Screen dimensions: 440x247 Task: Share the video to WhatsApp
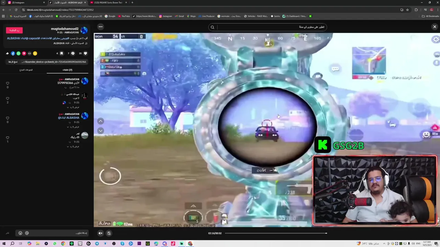[x=19, y=54]
